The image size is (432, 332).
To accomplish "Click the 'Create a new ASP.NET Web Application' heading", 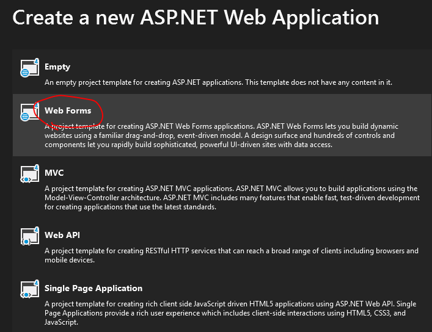I will pyautogui.click(x=196, y=18).
